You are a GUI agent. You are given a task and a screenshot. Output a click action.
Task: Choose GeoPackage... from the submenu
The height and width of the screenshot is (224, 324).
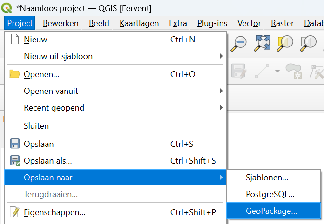271,211
